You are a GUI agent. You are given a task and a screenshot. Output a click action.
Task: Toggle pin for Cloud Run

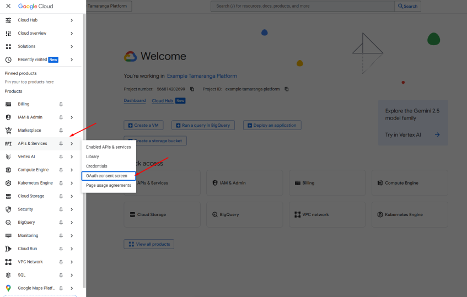point(61,249)
